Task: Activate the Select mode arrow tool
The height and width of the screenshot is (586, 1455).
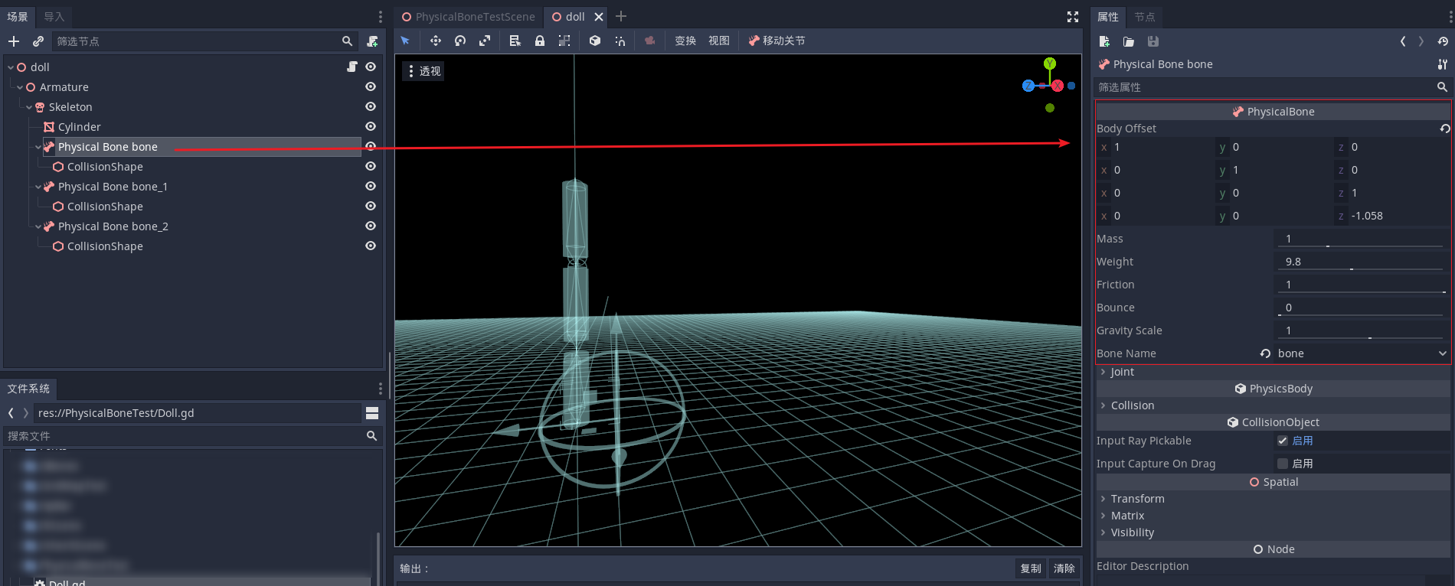Action: tap(405, 41)
